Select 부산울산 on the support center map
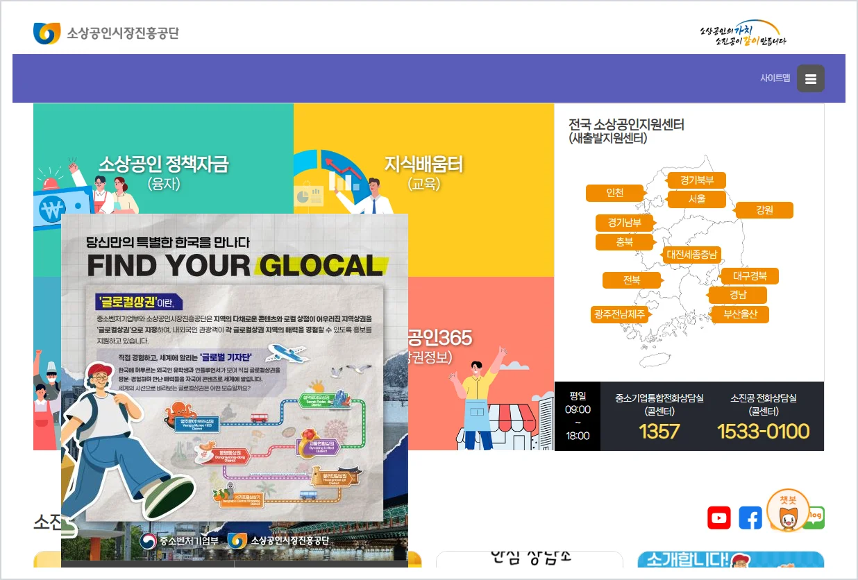858x580 pixels. tap(740, 314)
